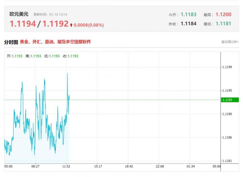Click the chart 开 value 1.1193
The height and width of the screenshot is (177, 243).
click(17, 56)
